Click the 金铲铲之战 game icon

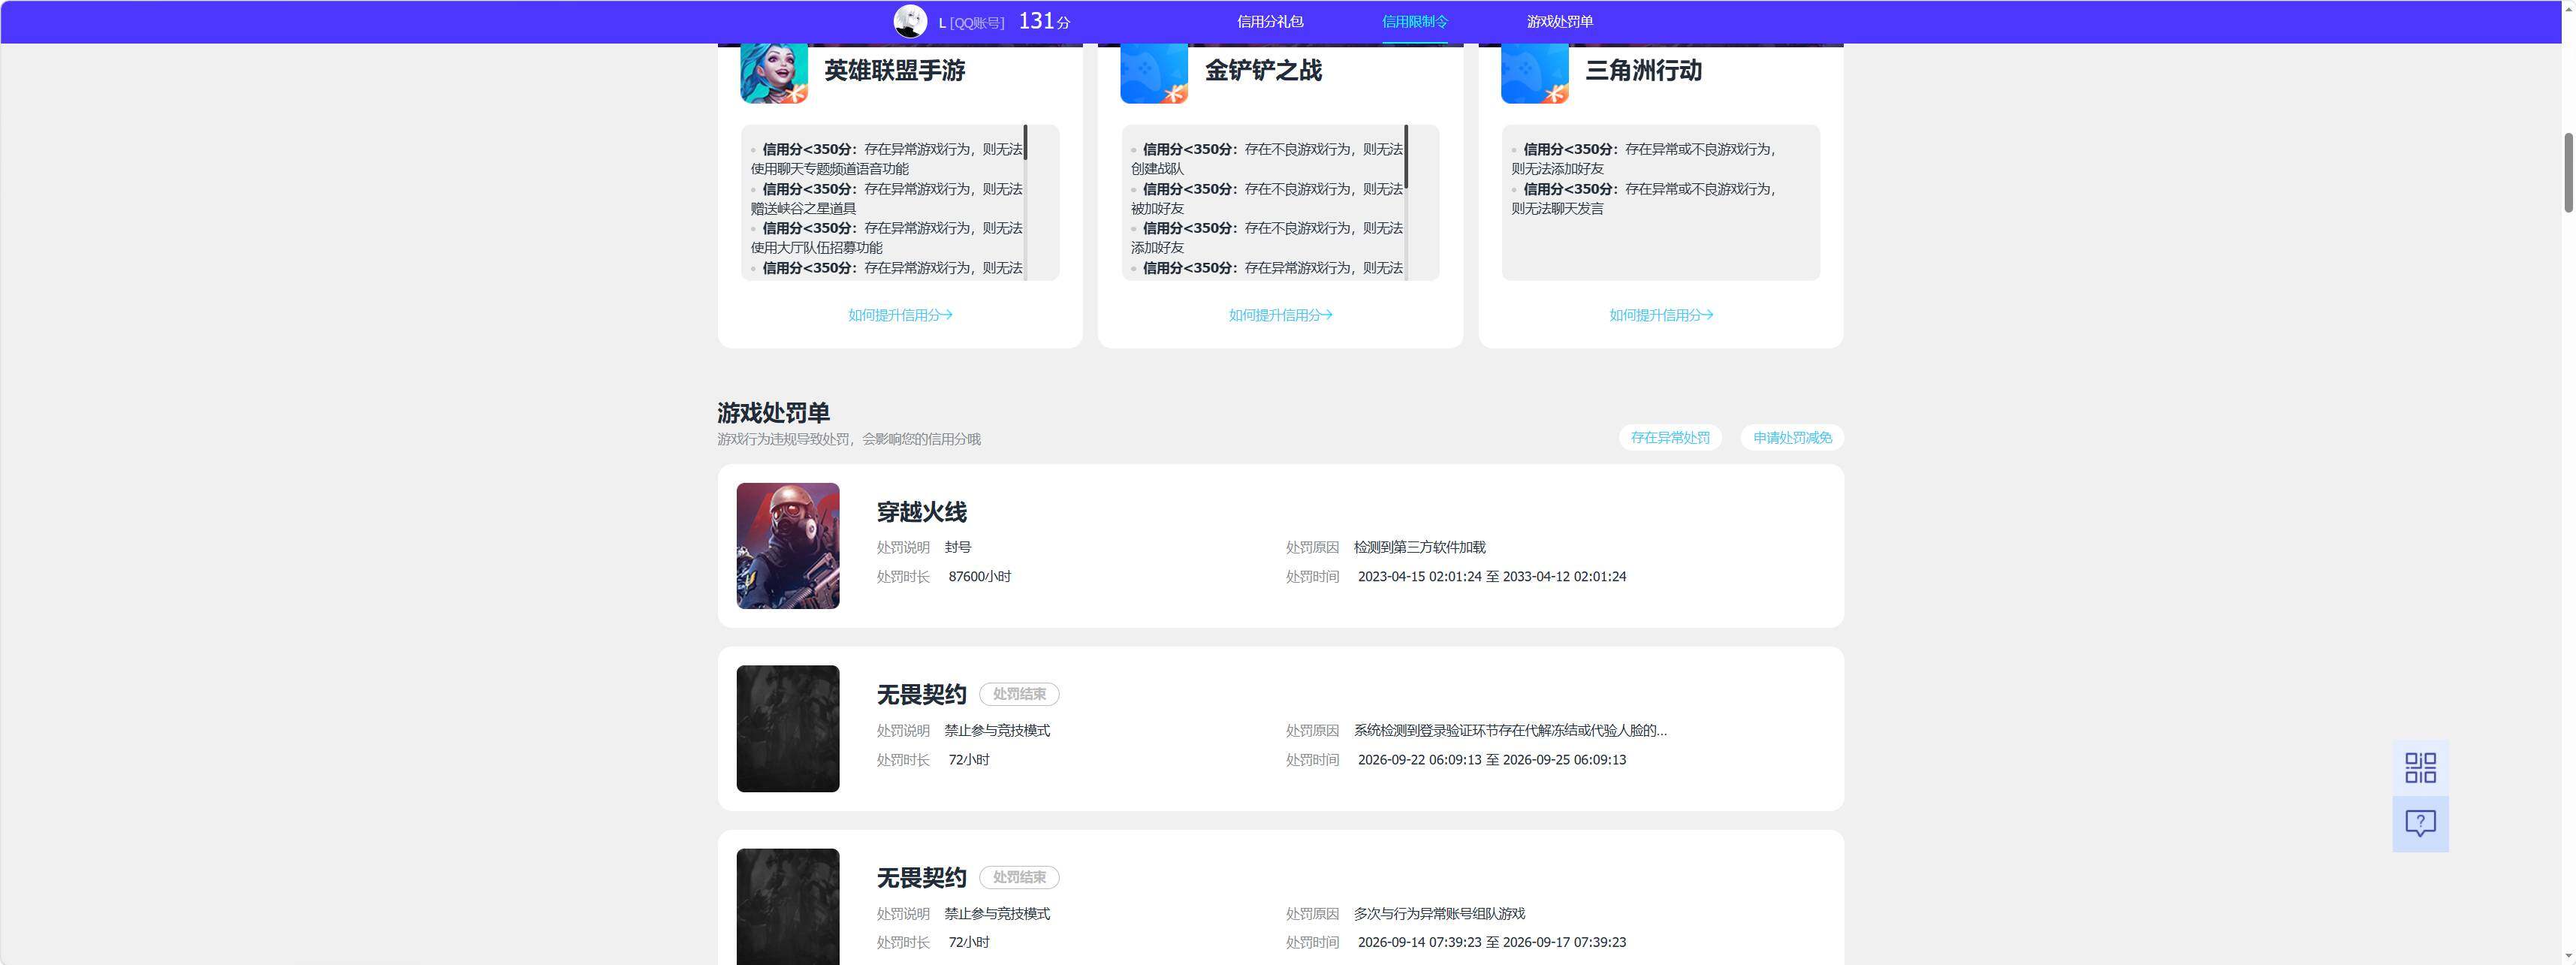(1154, 72)
